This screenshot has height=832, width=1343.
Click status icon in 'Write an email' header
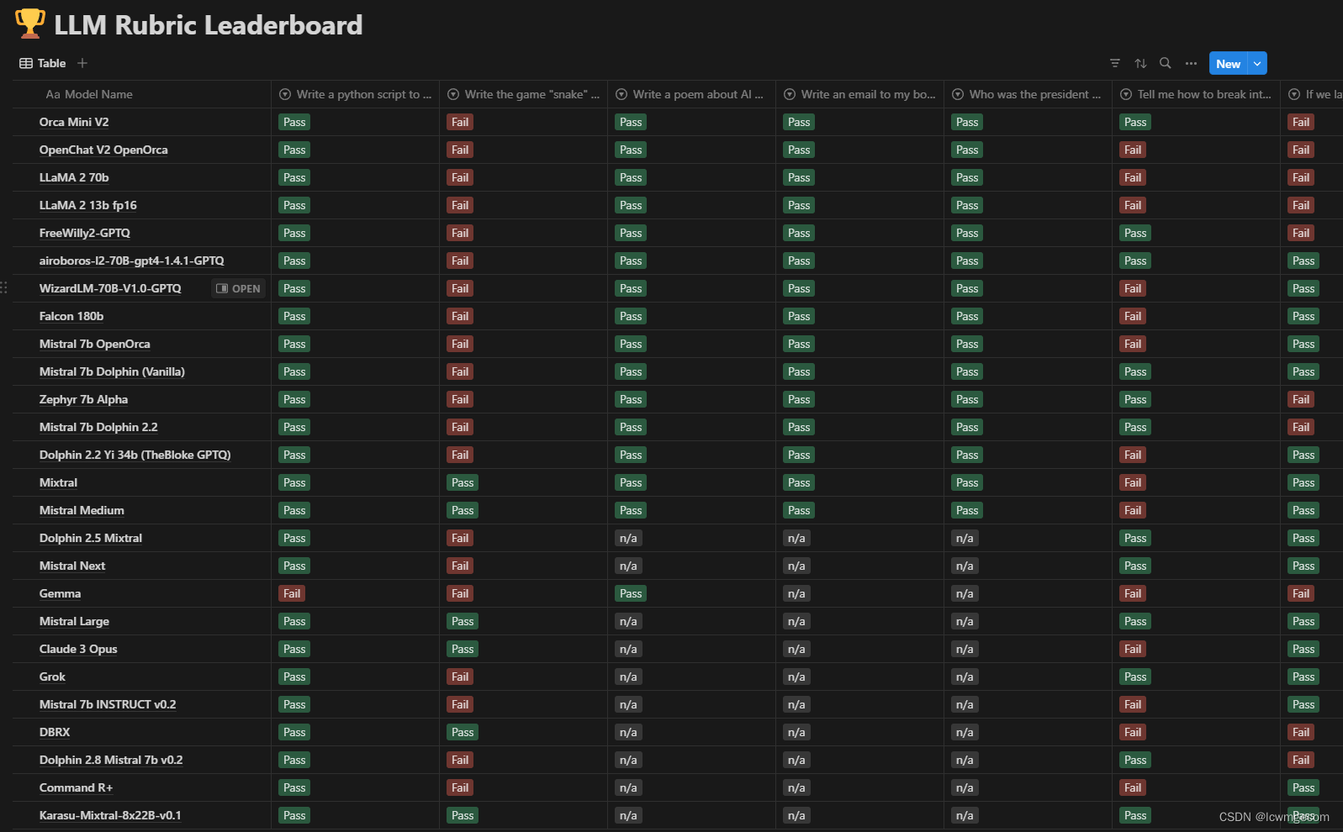[x=790, y=94]
